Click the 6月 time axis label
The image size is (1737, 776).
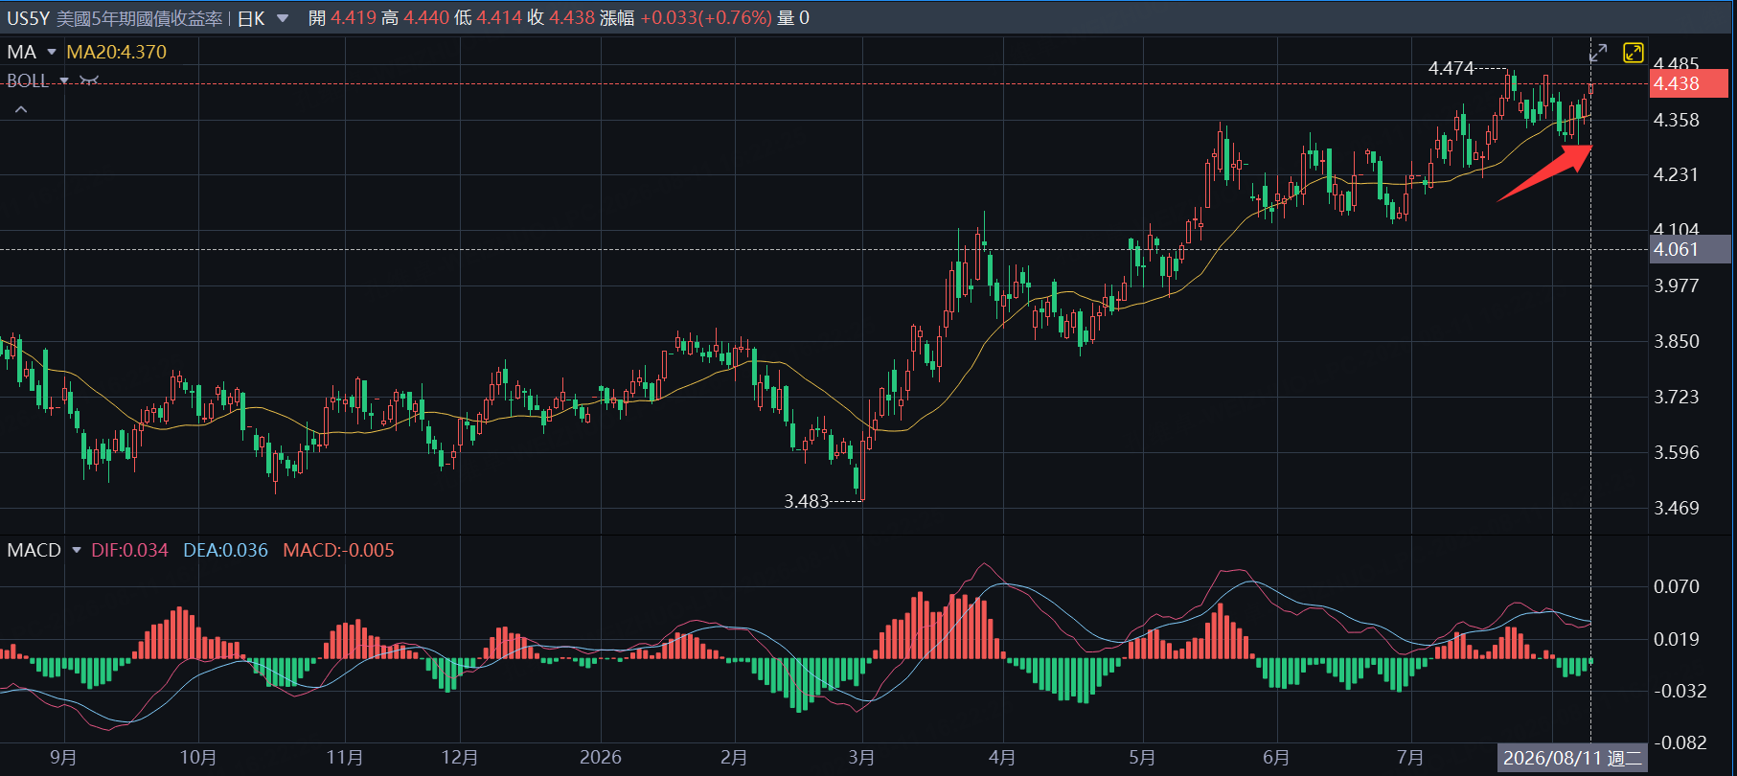pyautogui.click(x=1276, y=758)
